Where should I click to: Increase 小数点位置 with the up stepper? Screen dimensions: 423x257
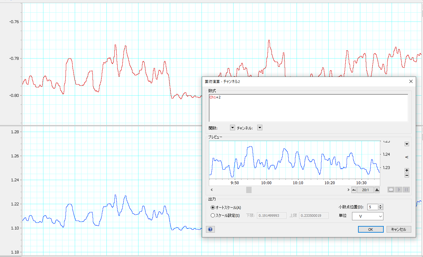pos(381,205)
